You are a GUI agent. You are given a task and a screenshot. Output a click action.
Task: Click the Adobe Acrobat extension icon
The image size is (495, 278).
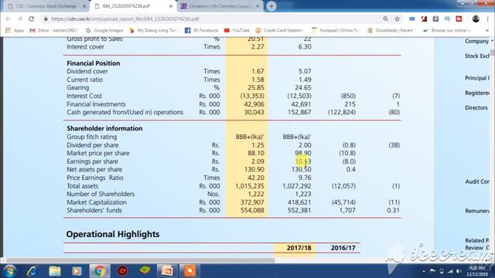(x=424, y=19)
